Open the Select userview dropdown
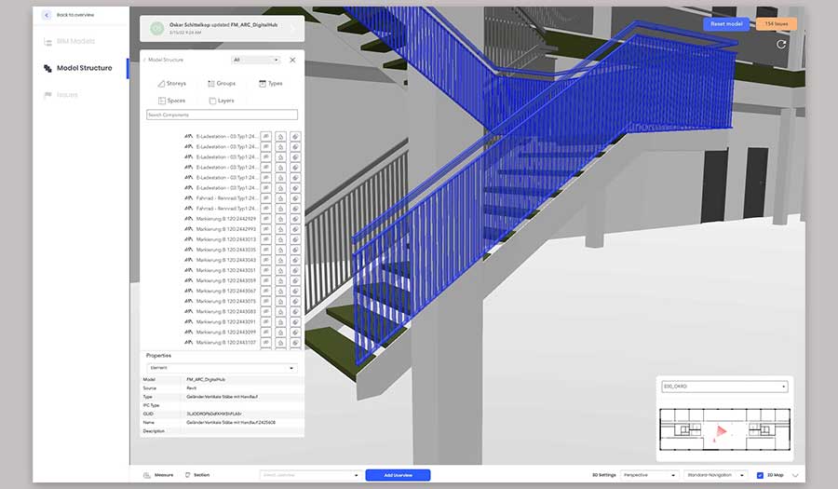This screenshot has height=489, width=838. pos(310,475)
